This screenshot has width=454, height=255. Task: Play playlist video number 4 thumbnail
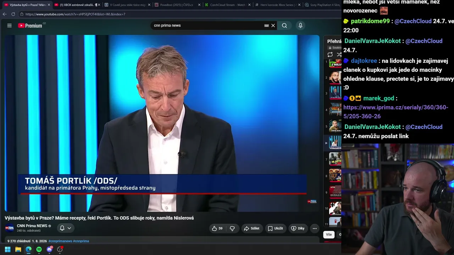(335, 110)
